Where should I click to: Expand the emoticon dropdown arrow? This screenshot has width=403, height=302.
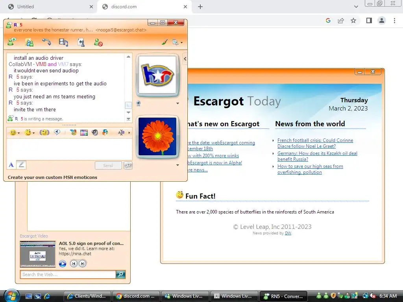click(19, 133)
